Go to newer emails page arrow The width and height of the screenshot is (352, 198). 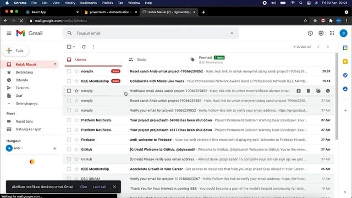pos(318,47)
